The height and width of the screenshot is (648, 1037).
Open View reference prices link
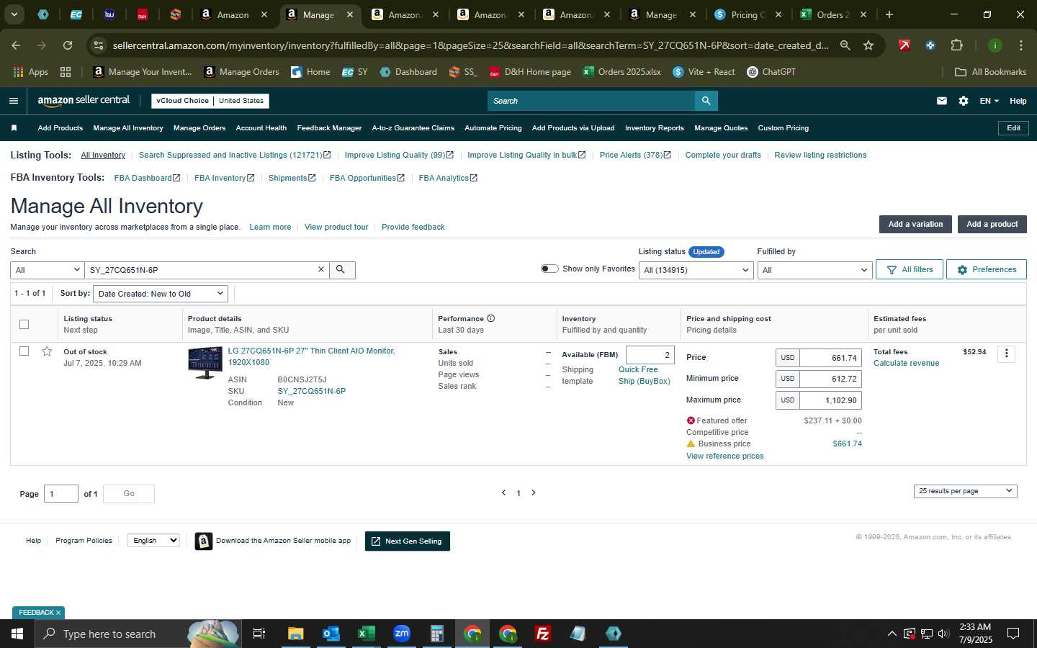point(724,456)
